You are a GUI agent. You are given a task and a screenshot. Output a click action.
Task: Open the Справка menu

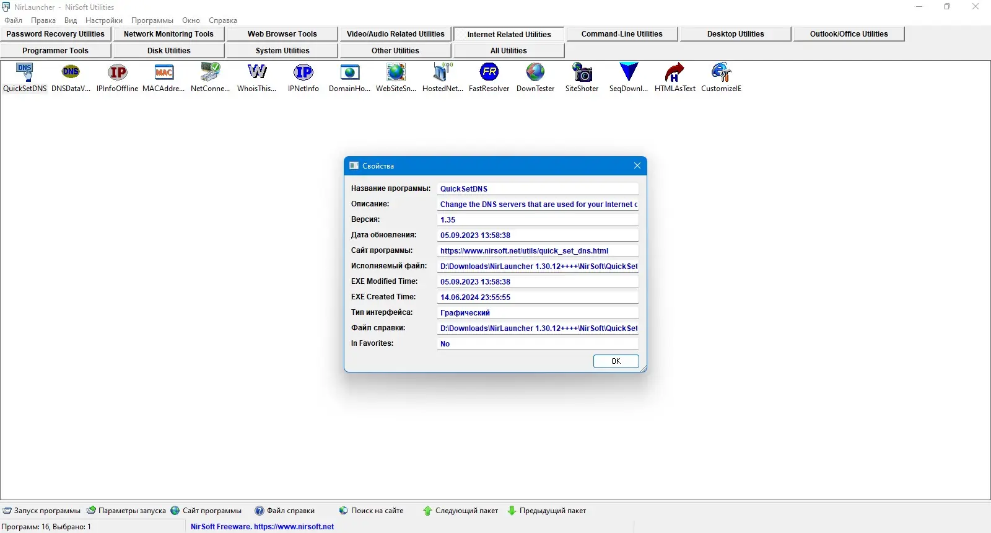[x=223, y=20]
